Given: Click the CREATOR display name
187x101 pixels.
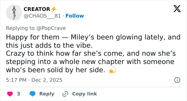Looking at the screenshot, I should (x=37, y=9).
